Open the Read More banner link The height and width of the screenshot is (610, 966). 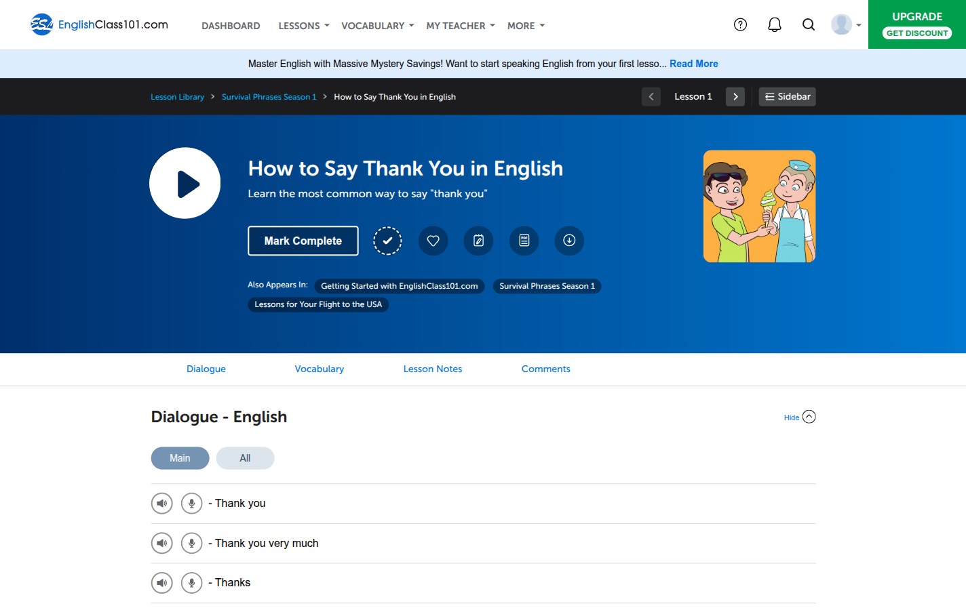pos(694,64)
